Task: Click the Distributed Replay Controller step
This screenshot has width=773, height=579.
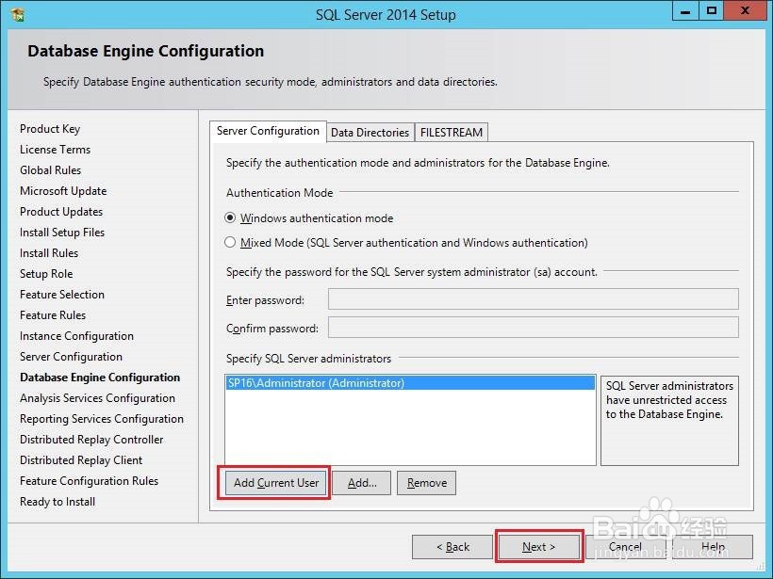Action: tap(91, 439)
